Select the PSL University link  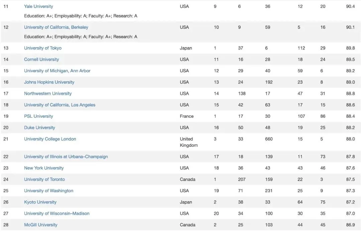(x=38, y=116)
